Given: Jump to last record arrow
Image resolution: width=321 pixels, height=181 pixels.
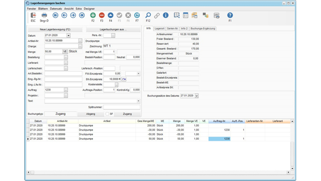Looking at the screenshot, I should click(x=82, y=15).
